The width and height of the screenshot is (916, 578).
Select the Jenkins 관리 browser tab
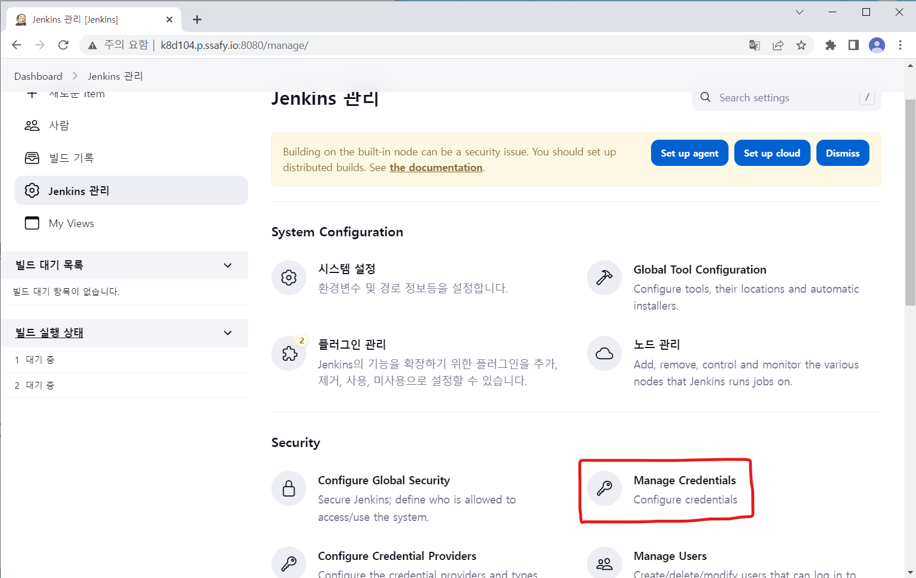tap(94, 19)
